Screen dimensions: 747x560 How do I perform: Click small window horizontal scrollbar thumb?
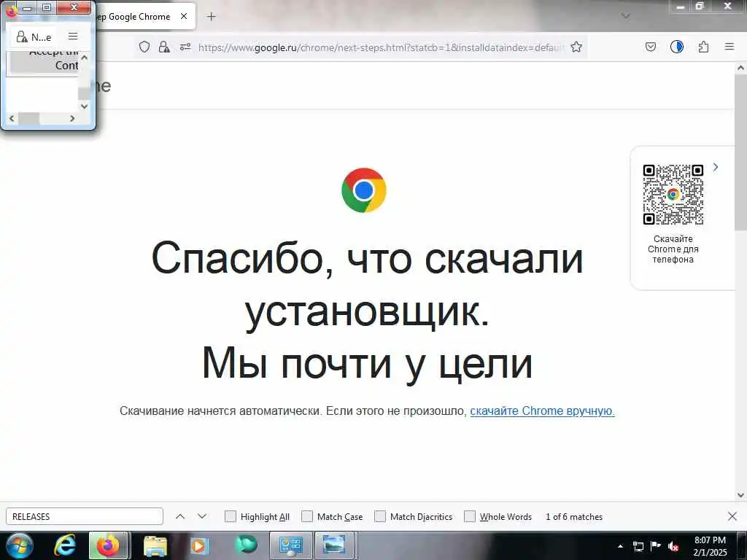pos(28,118)
